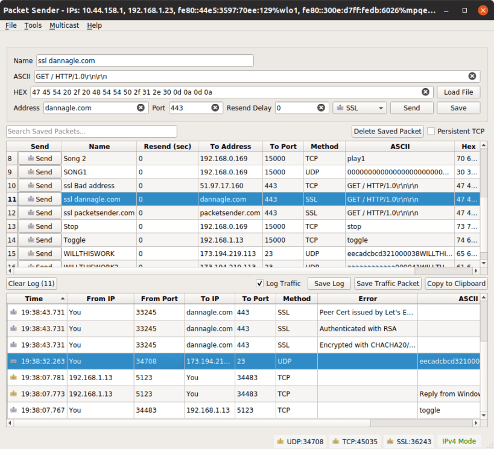Clear the Resend Delay field with its X icon
This screenshot has height=449, width=494.
click(321, 108)
